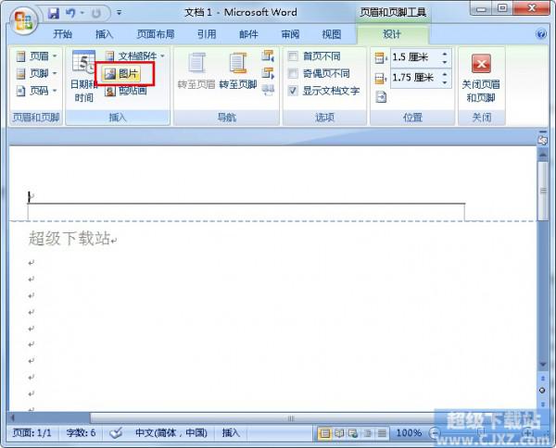Toggle 显示文档文字 checkbox
The width and height of the screenshot is (556, 448).
293,91
